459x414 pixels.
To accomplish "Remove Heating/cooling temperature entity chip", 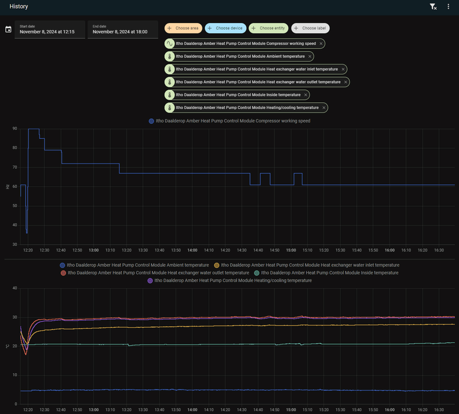I will coord(324,107).
